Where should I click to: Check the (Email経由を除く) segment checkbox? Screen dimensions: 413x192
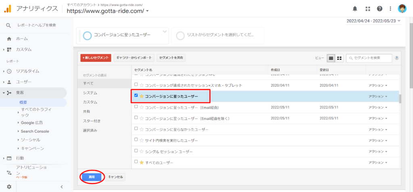[136, 118]
